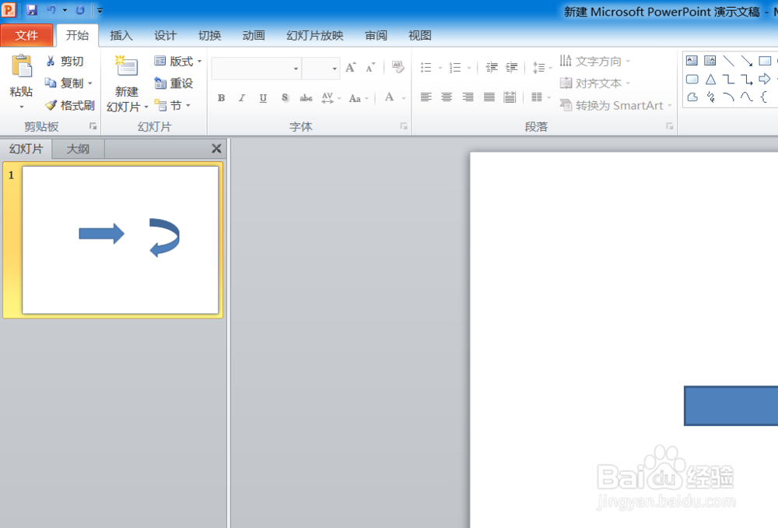The image size is (778, 528).
Task: Switch to the 插入 (Insert) tab
Action: (x=121, y=35)
